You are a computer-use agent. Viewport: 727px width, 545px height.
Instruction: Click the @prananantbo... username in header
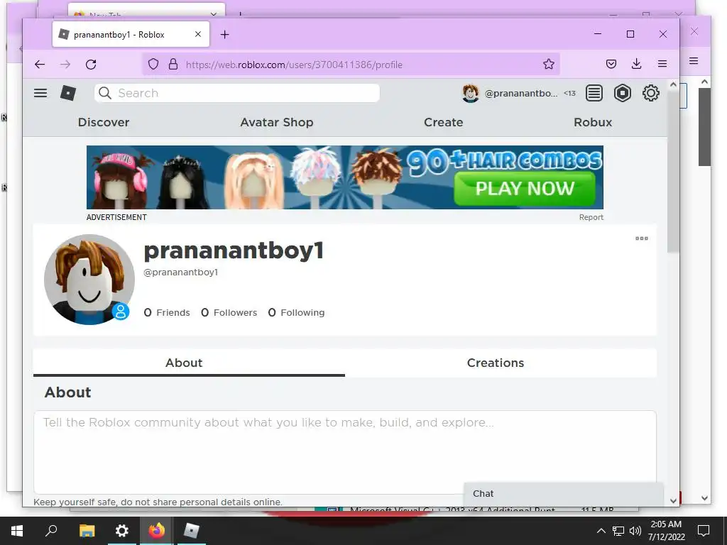tap(521, 93)
